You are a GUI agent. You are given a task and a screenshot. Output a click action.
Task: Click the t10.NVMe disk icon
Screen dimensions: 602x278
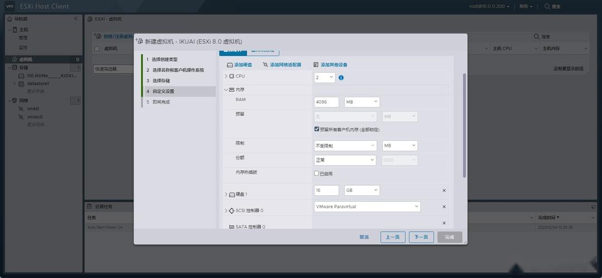(22, 76)
